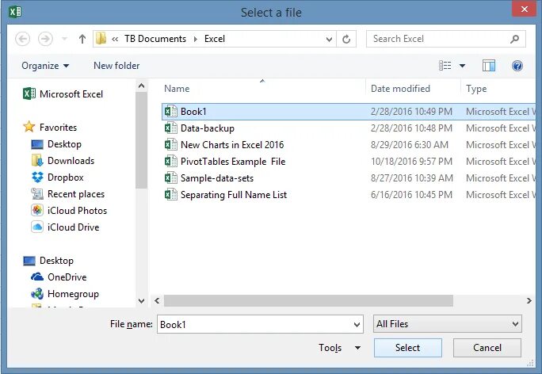Open the recent locations dropdown arrow
The height and width of the screenshot is (374, 542).
[64, 39]
